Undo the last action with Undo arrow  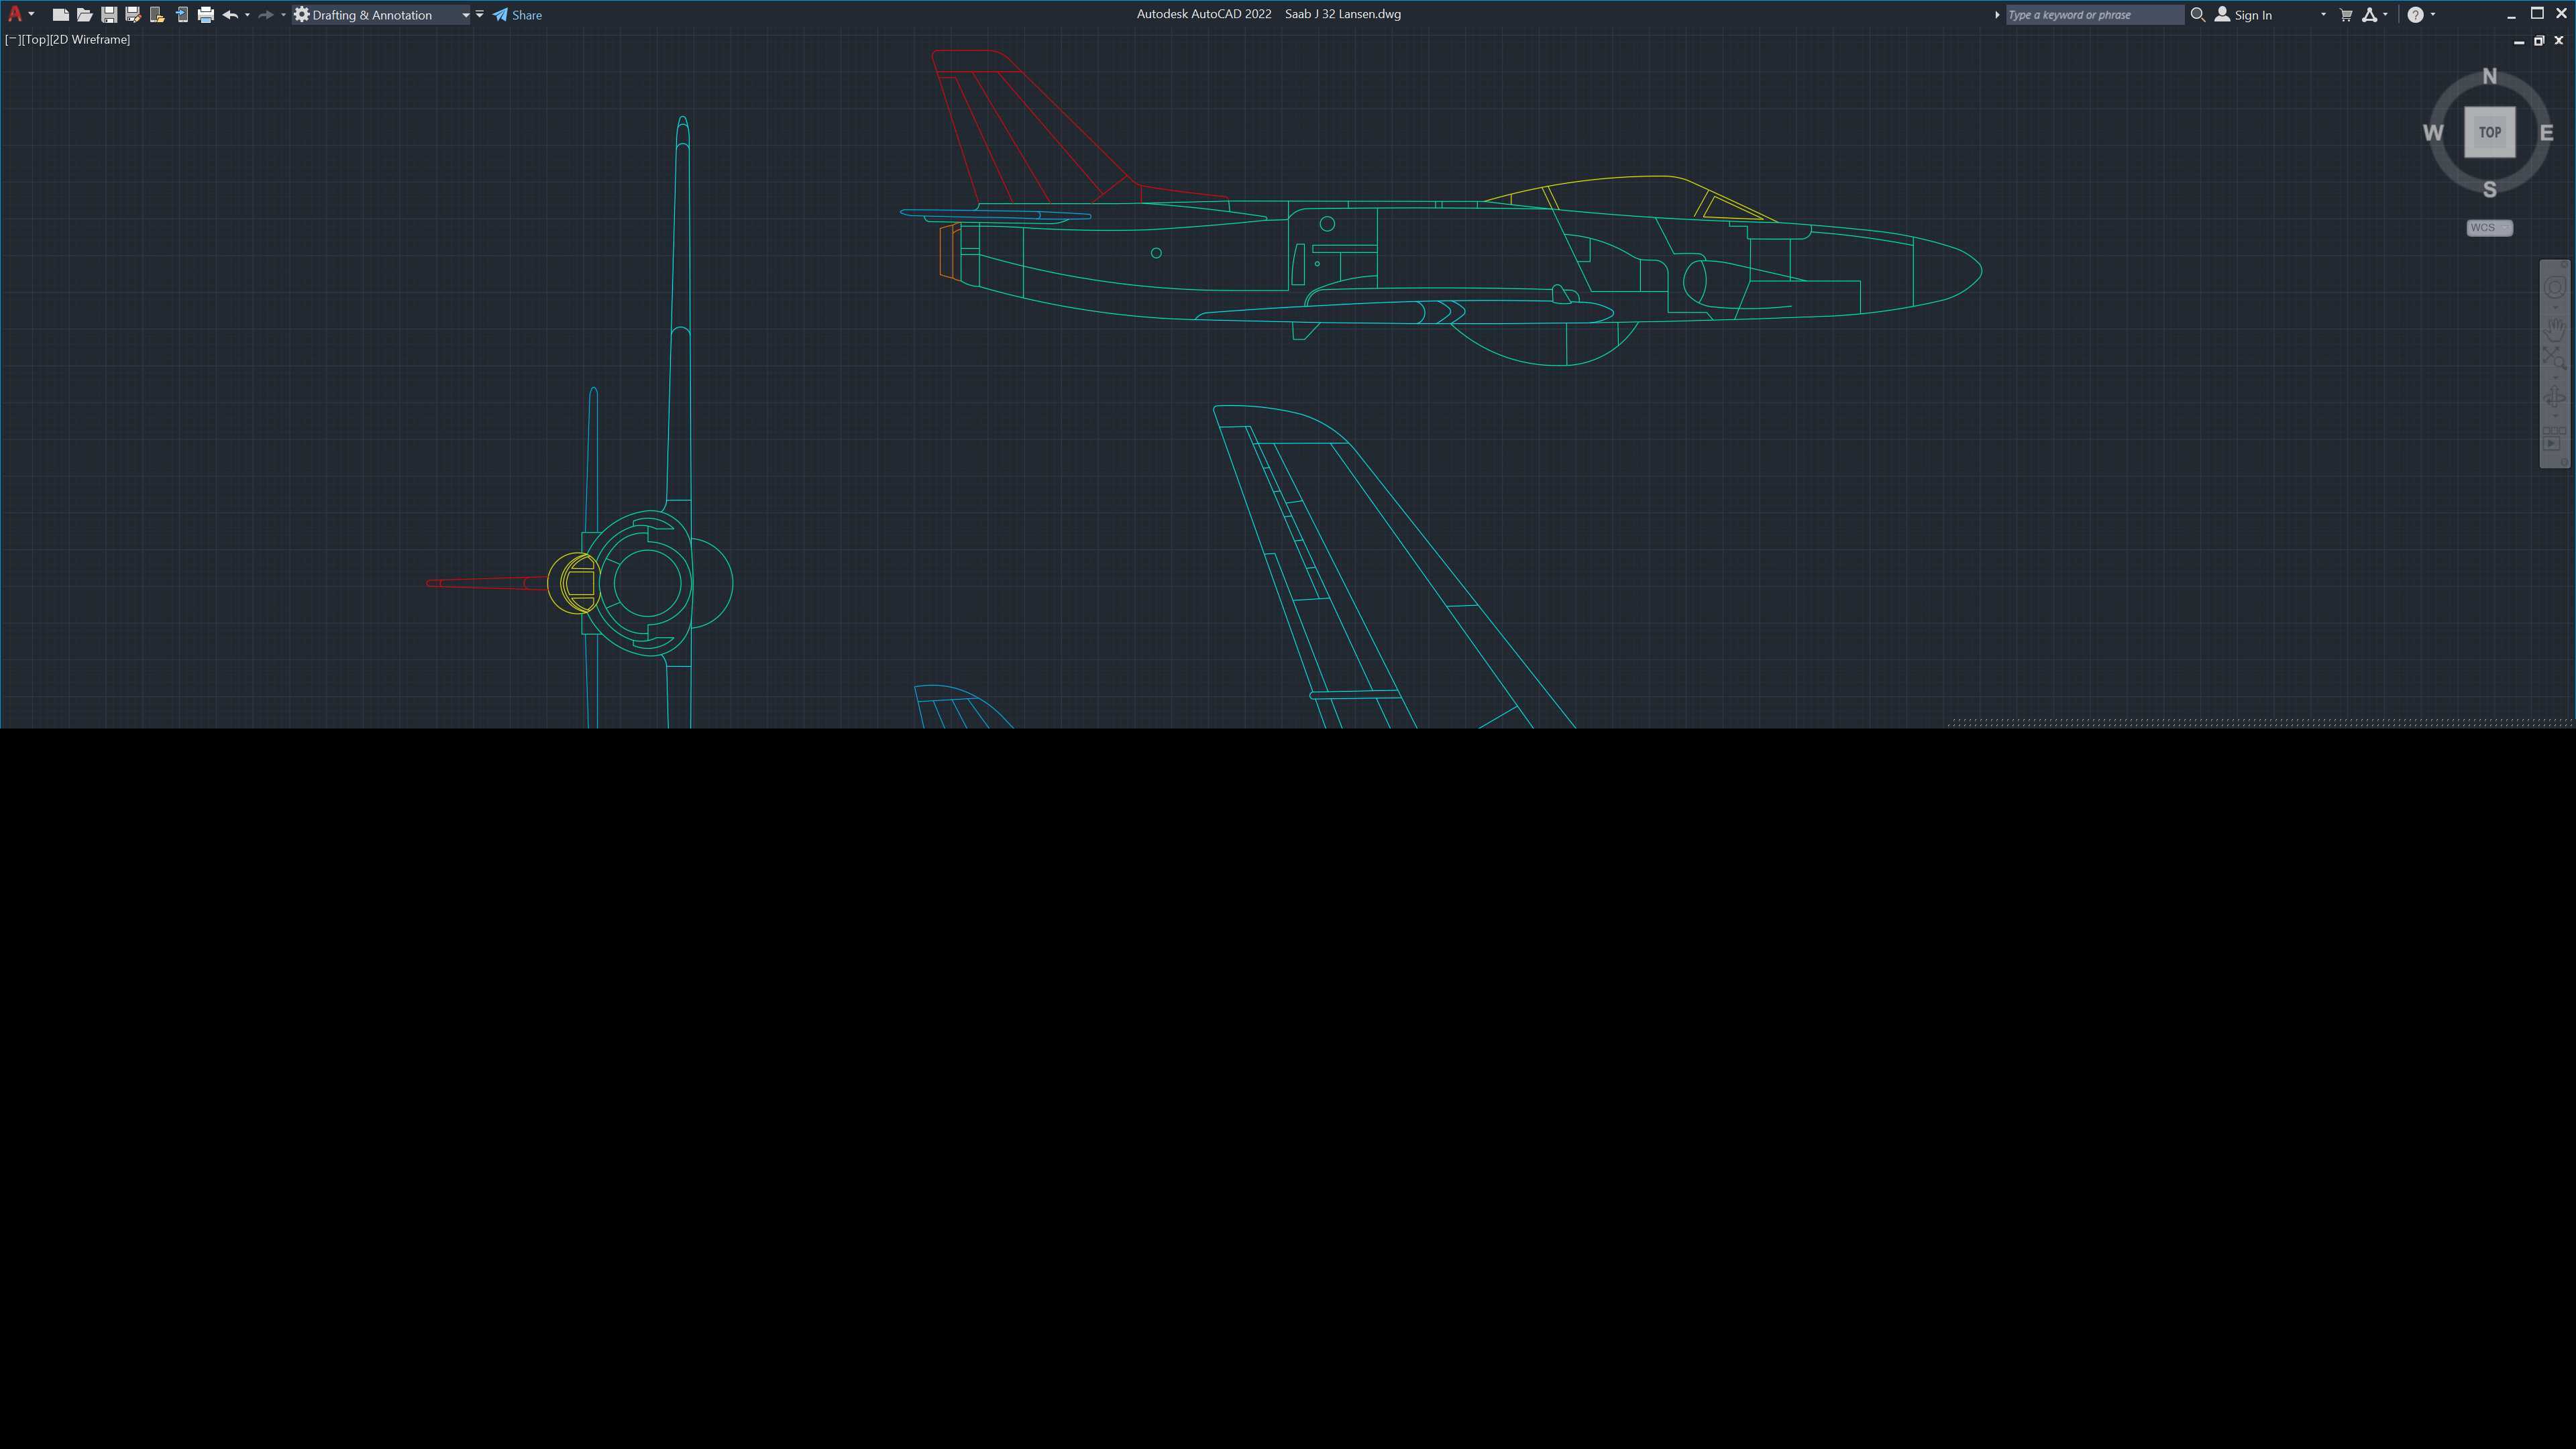230,15
